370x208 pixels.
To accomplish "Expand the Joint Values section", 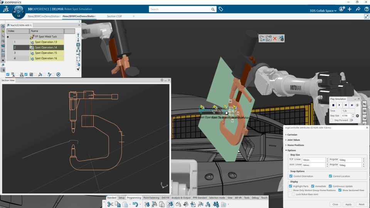I will (286, 140).
